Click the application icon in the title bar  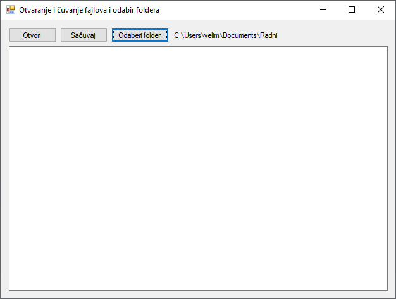click(10, 10)
